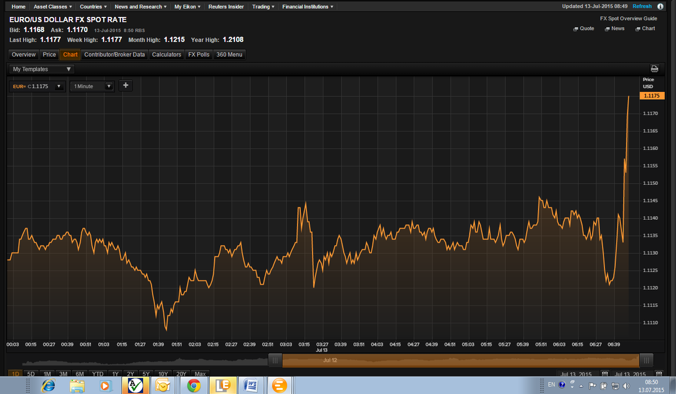Open the green checkmark app in taskbar
Screen dimensions: 676x394
click(136, 386)
